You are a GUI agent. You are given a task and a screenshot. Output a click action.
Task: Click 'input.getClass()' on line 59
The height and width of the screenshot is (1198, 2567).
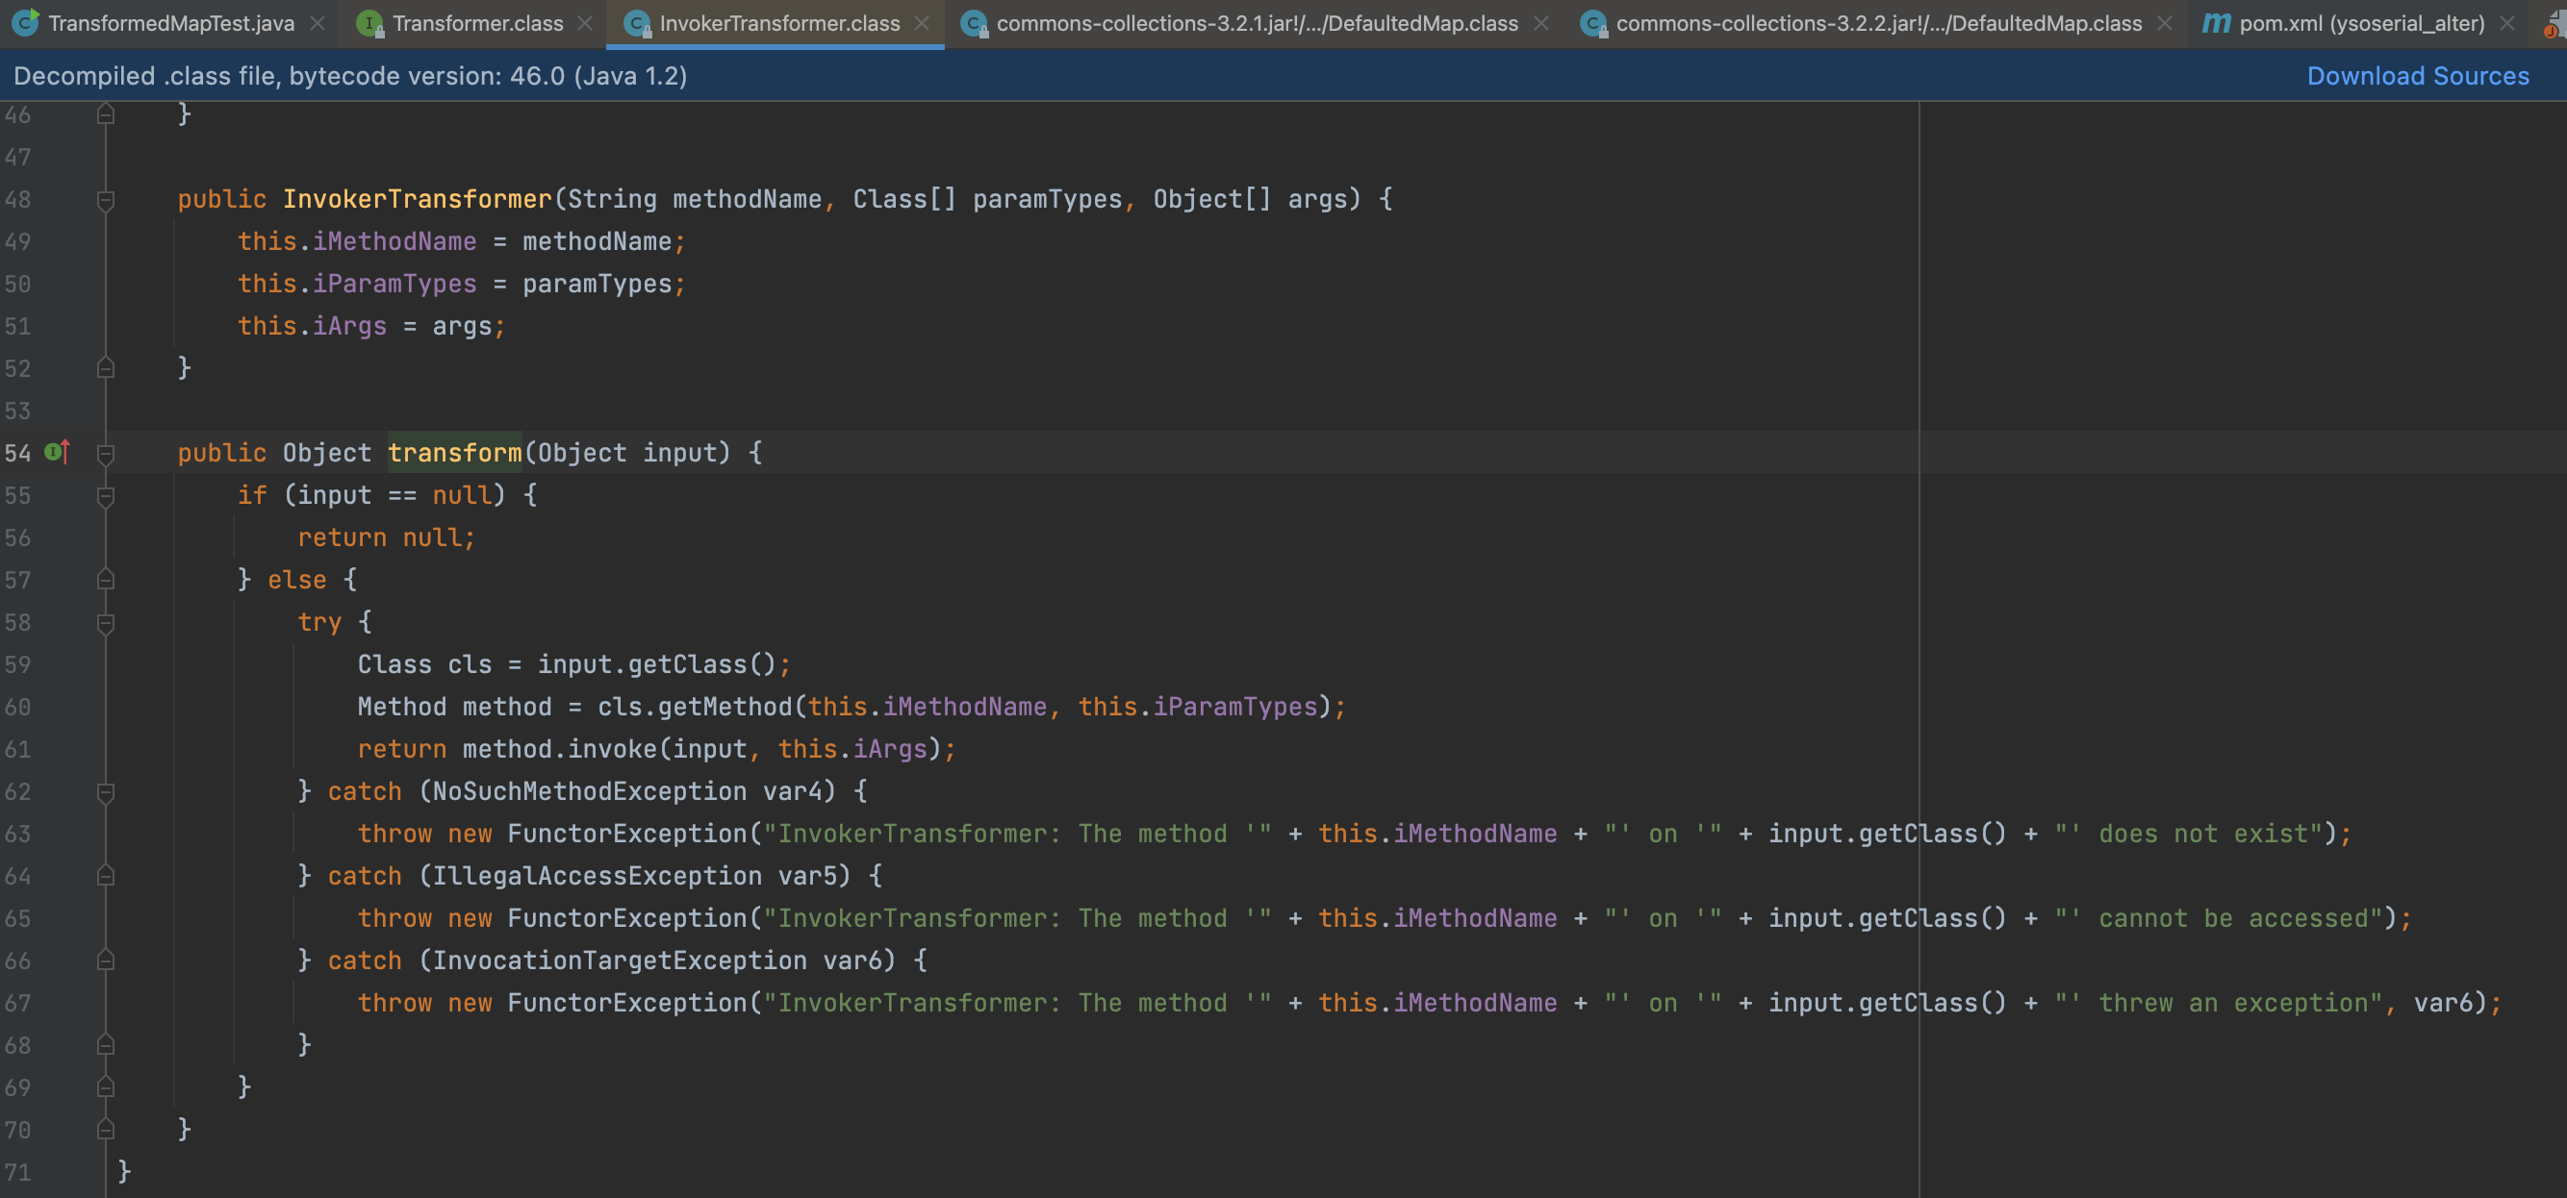pos(657,664)
